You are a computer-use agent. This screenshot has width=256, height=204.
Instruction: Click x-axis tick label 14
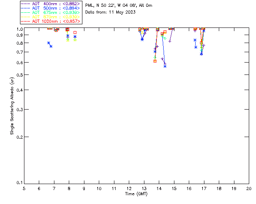coord(159,188)
